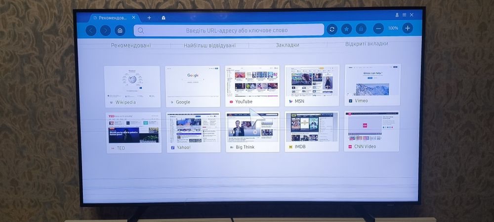Open the Wikipedia thumbnail
Screen dimensions: 494x222
coord(132,86)
